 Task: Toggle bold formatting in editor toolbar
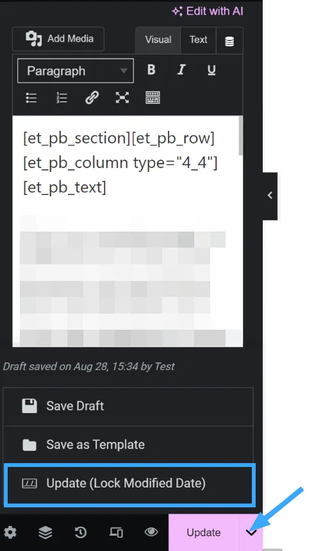pyautogui.click(x=151, y=70)
